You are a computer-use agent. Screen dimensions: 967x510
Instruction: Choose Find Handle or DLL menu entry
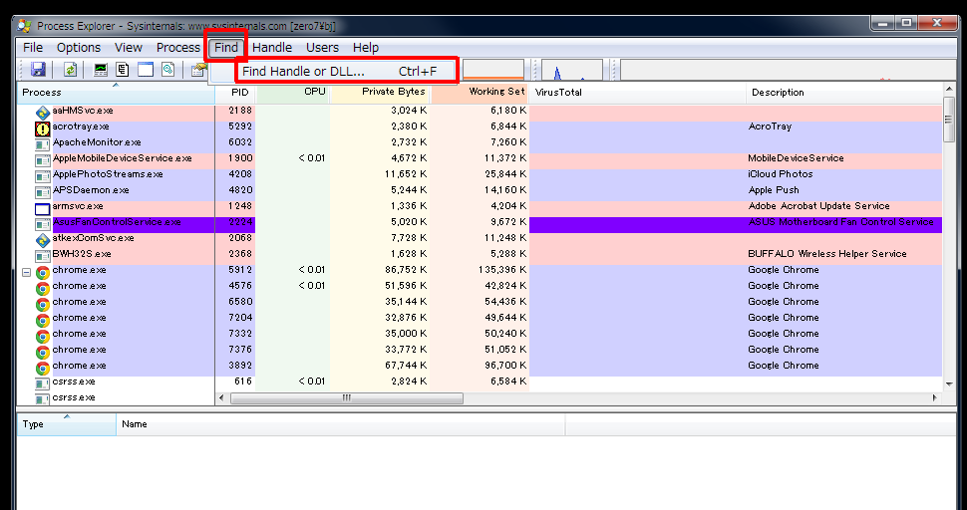[346, 71]
